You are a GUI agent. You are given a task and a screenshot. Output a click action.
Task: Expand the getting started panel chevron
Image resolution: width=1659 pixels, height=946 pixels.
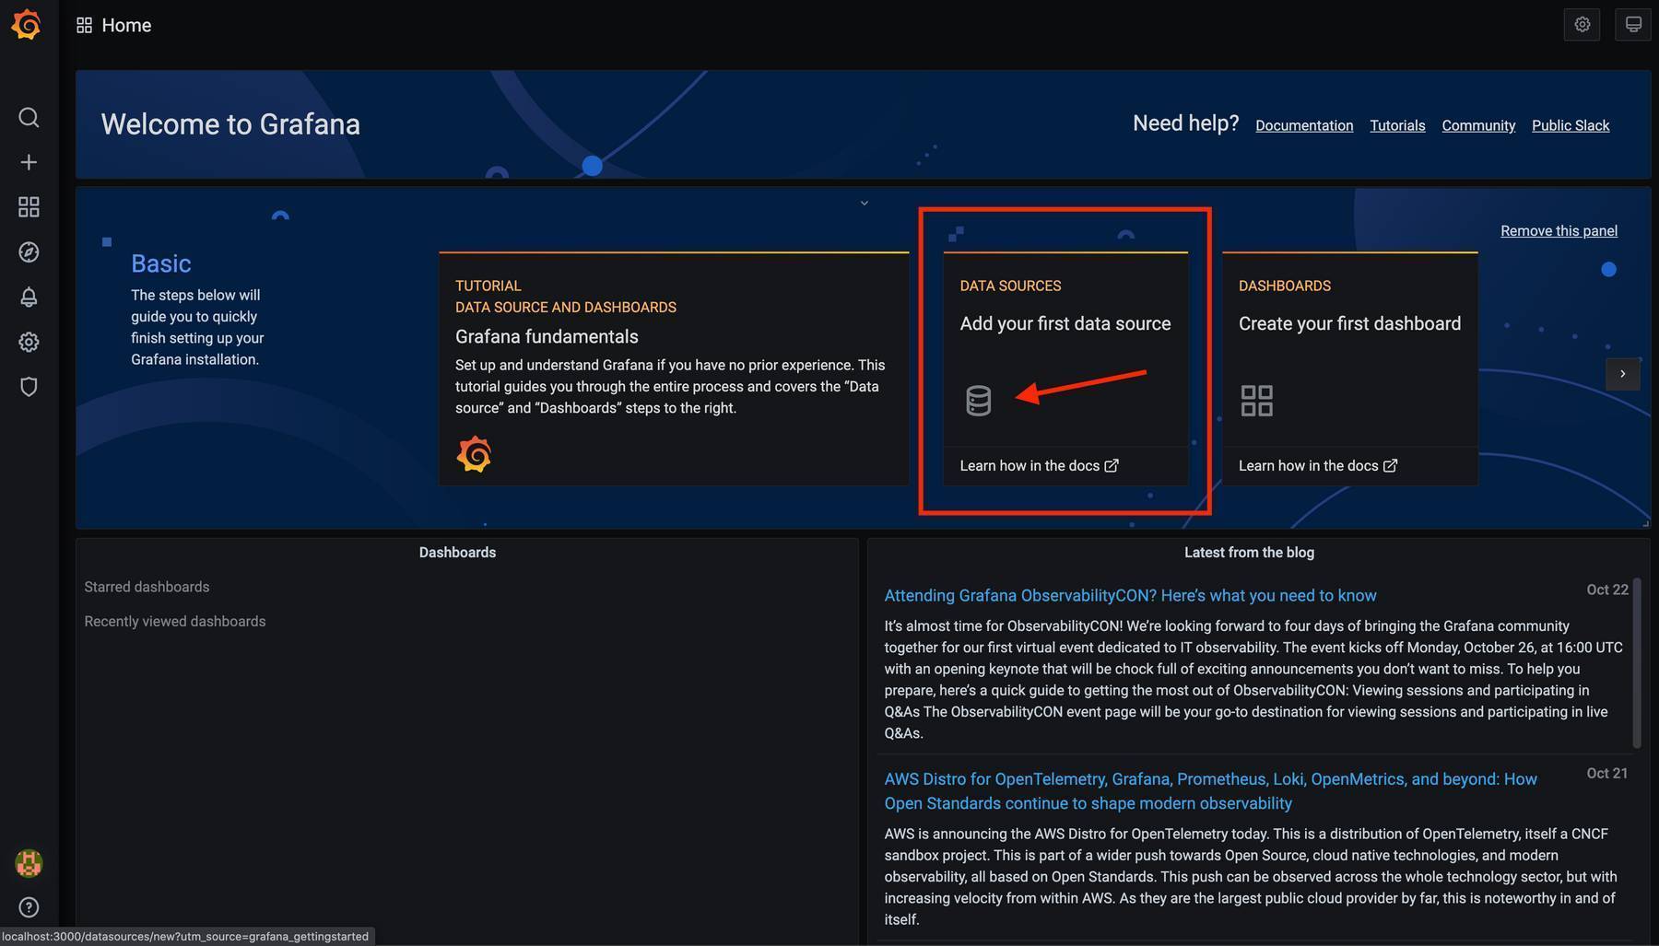pos(864,203)
